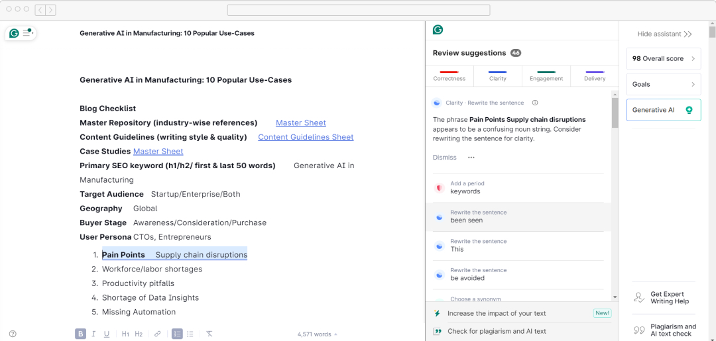Expand 'This' rewrite suggestion
Viewport: 716px width, 341px height.
click(518, 246)
